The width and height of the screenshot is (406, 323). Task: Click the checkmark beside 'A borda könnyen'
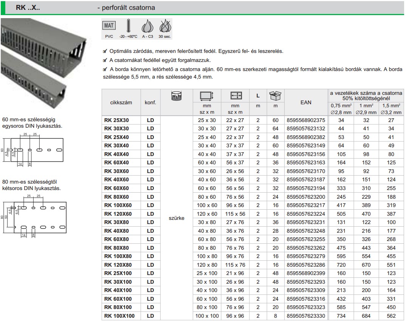point(105,70)
